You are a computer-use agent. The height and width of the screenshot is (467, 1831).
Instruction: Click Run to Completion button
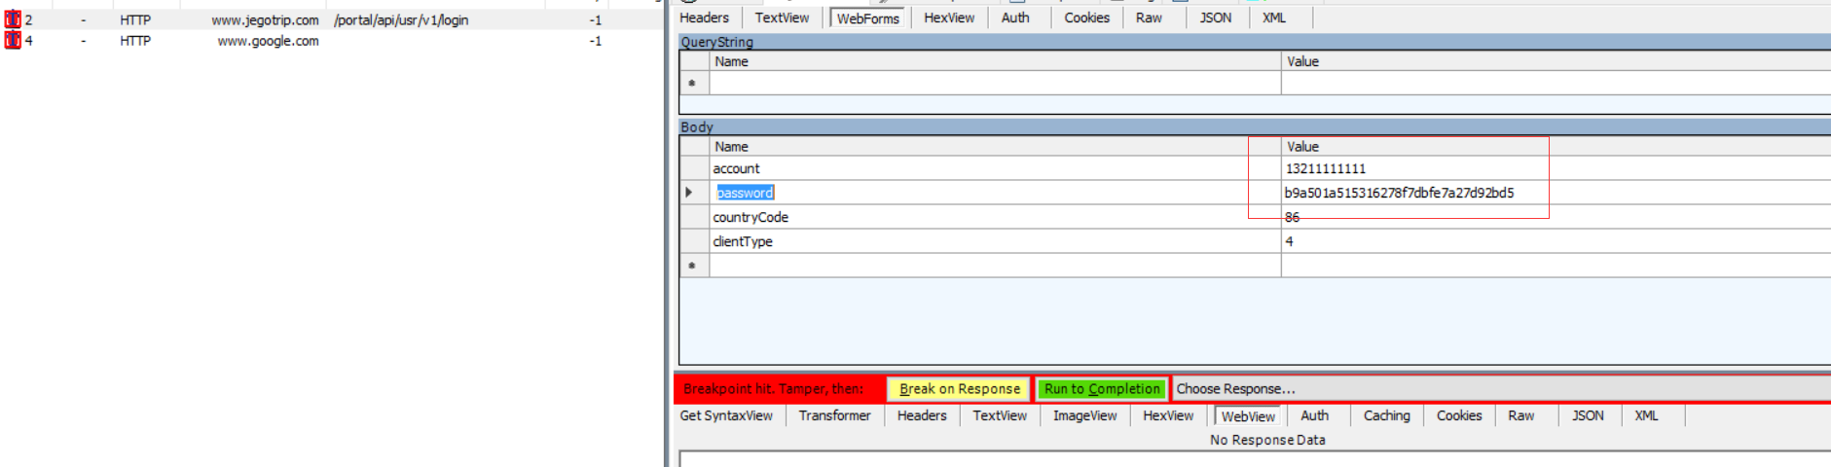pos(1102,388)
